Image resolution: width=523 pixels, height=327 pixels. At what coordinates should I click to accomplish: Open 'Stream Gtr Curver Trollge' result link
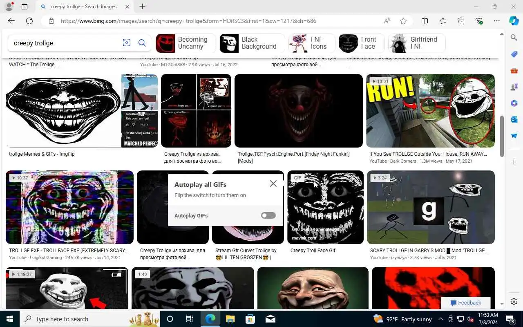[246, 254]
